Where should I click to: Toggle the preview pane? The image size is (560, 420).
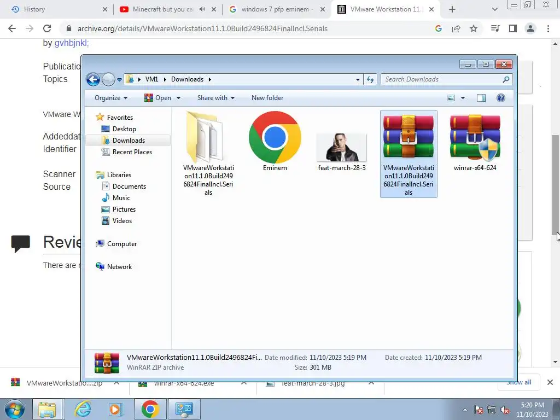coord(481,98)
